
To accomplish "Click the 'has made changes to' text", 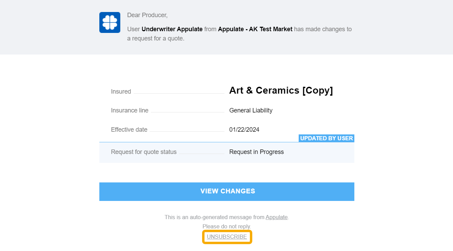I will [x=323, y=29].
